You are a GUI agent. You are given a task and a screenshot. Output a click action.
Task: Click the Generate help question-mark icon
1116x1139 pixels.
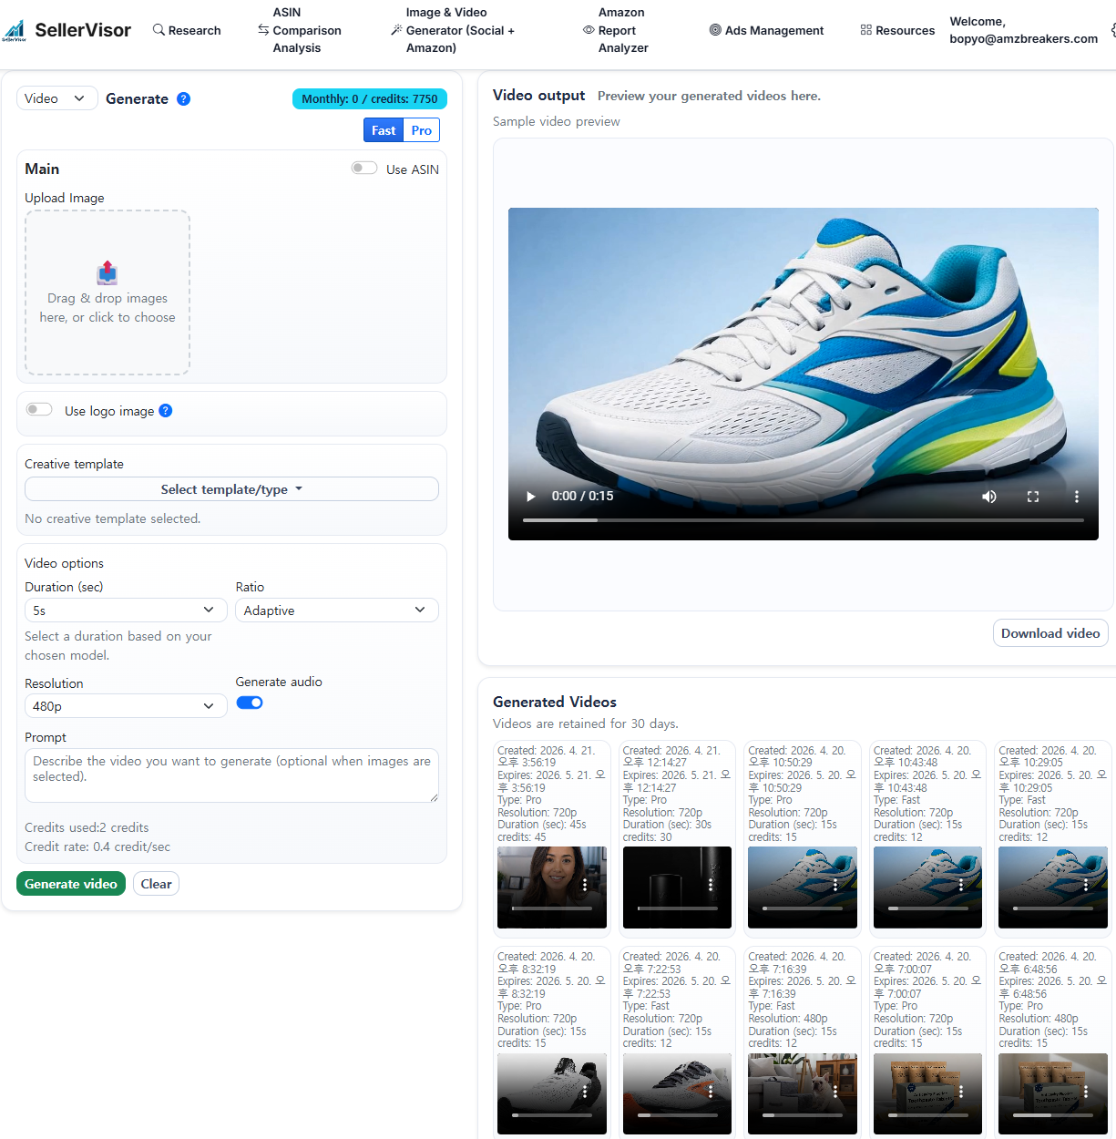(183, 99)
